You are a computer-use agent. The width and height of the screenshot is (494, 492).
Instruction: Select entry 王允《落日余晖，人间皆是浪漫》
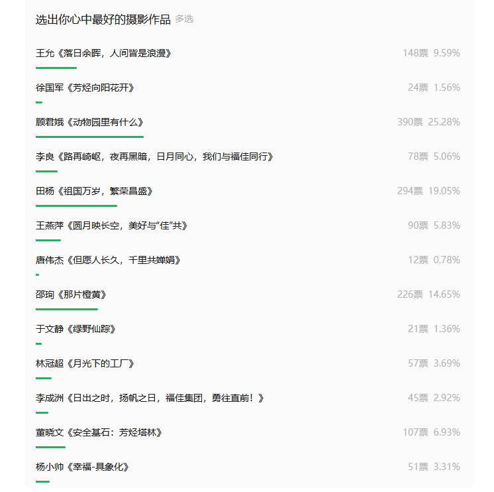coord(104,53)
